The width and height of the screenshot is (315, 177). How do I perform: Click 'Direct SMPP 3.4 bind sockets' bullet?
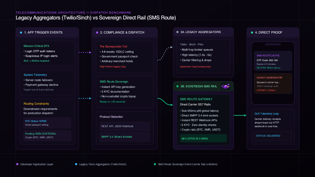(199, 115)
